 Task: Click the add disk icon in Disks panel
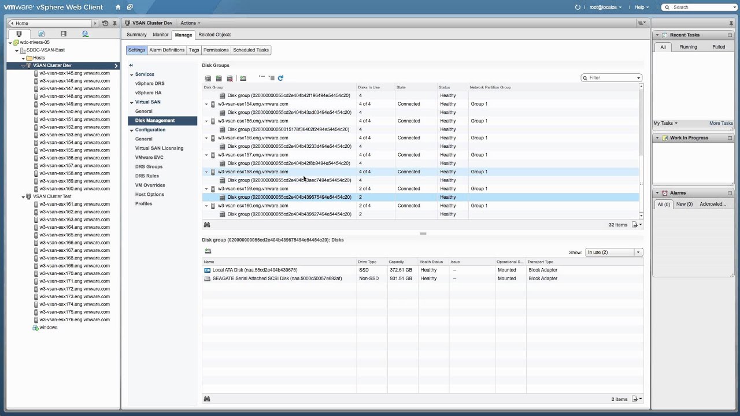(x=208, y=251)
